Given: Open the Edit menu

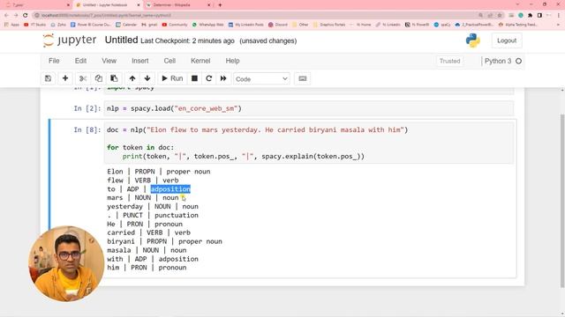Looking at the screenshot, I should (80, 61).
